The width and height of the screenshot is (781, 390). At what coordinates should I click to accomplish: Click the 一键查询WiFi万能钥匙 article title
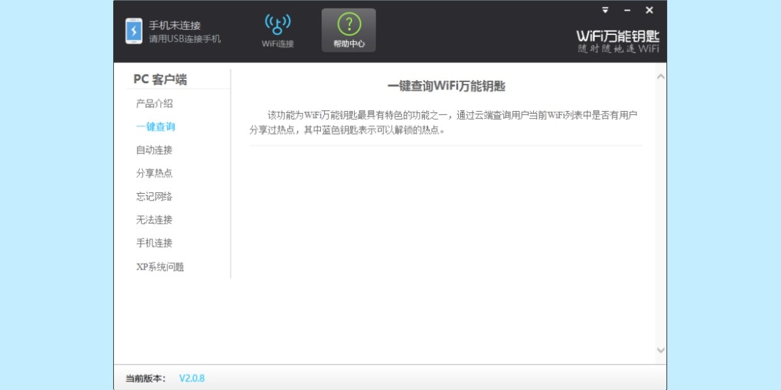pyautogui.click(x=446, y=86)
